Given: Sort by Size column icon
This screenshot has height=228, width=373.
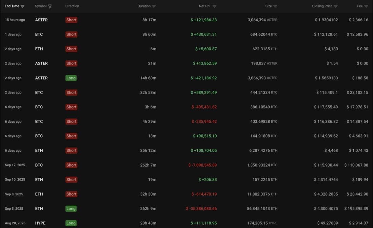Looking at the screenshot, I should coord(275,6).
